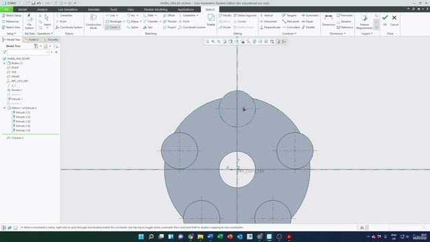Open the Fillet tool dropdown arrow
The height and width of the screenshot is (242, 430).
[156, 15]
